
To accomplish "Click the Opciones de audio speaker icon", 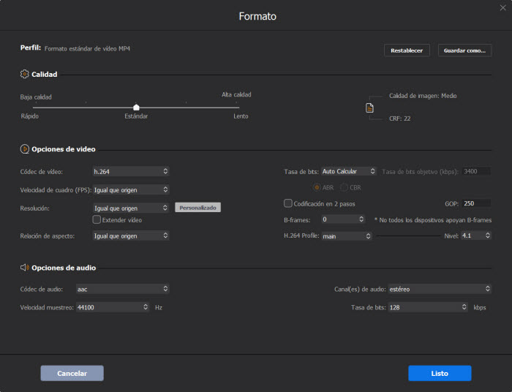I will [25, 268].
